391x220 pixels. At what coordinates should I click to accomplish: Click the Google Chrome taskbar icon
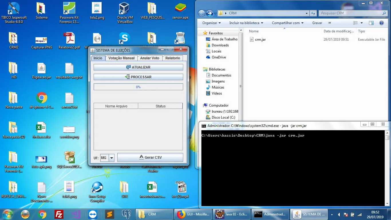(42, 214)
